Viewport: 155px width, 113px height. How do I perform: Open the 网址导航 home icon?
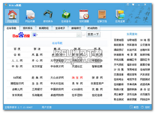(12, 16)
